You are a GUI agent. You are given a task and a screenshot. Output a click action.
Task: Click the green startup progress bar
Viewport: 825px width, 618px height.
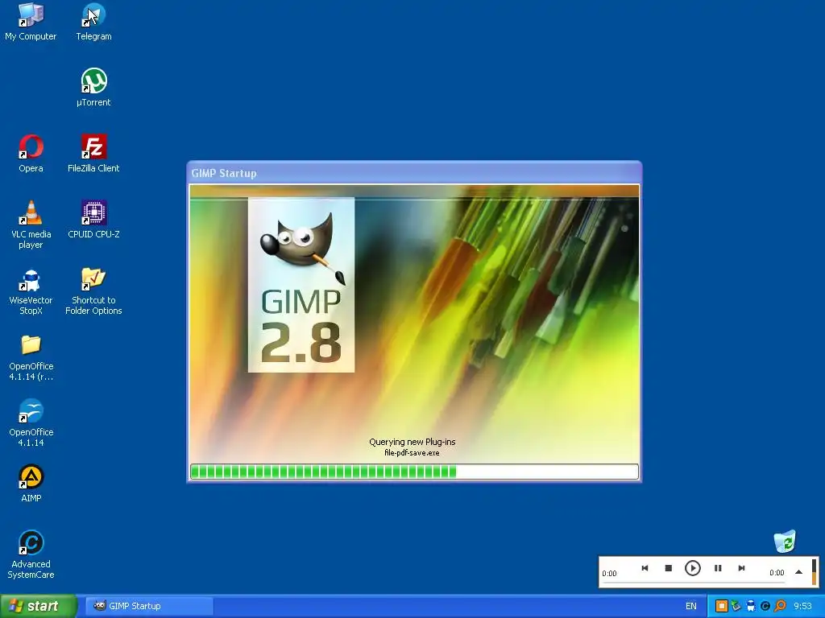pos(414,472)
